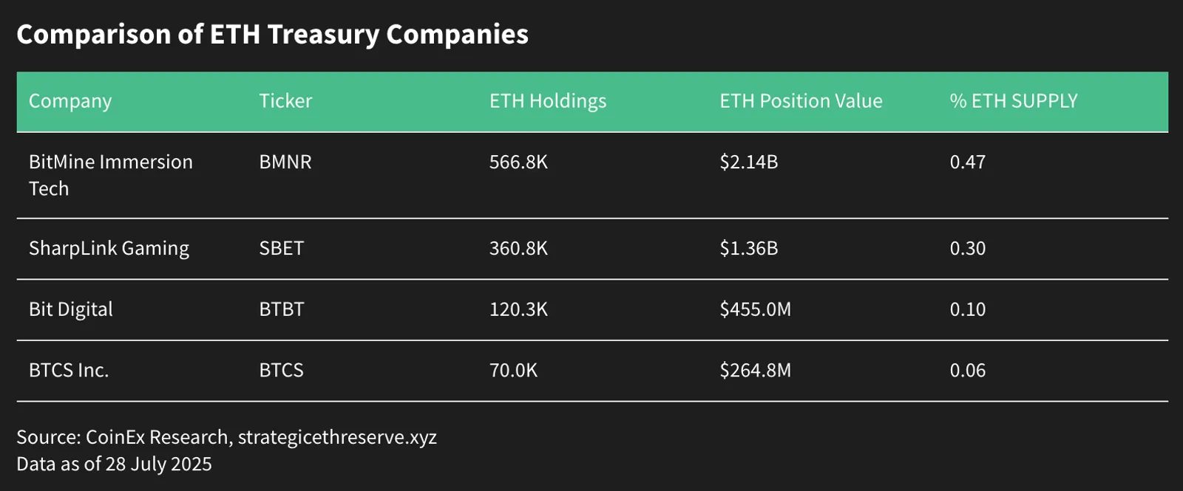The width and height of the screenshot is (1183, 491).
Task: Click the $1.36B position value
Action: [x=749, y=248]
